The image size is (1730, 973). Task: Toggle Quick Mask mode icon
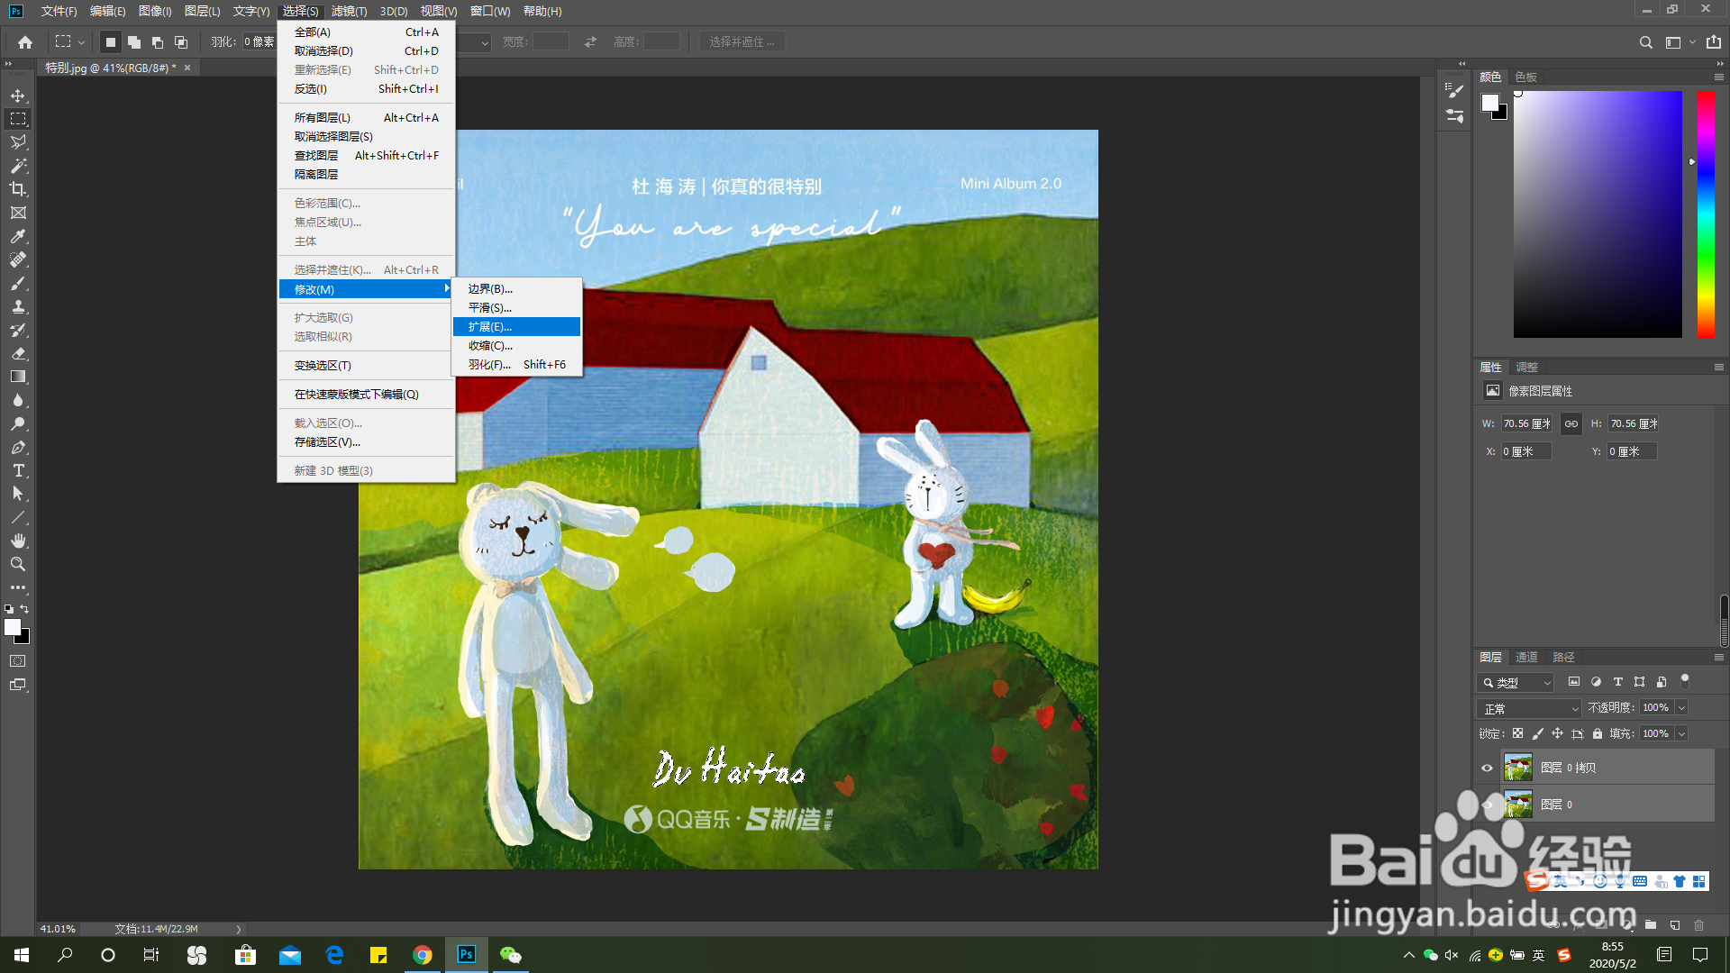[x=18, y=661]
